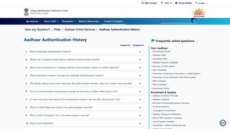
Task: Open the English language dropdown
Action: 202,3
